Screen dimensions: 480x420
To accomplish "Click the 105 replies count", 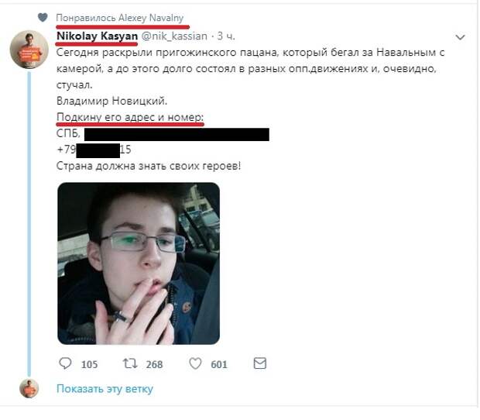I will click(89, 364).
